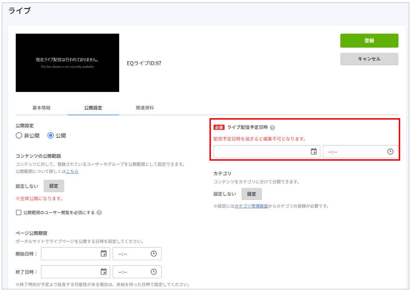This screenshot has height=290, width=411.
Task: Select the 公開設定 tab
Action: (93, 108)
